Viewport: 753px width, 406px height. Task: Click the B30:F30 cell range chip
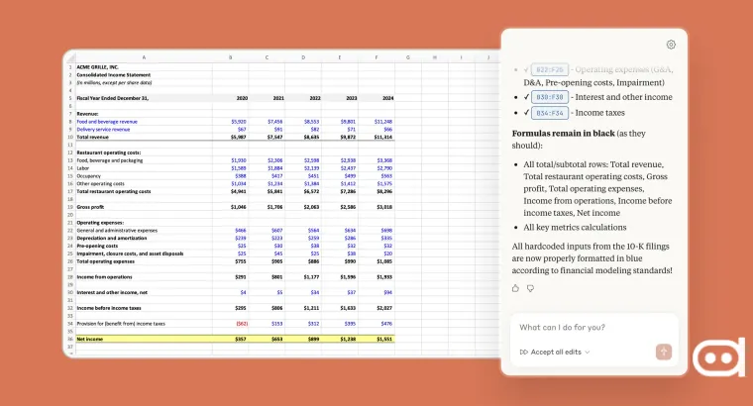tap(549, 97)
